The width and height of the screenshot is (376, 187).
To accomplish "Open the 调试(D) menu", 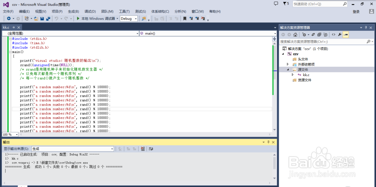I will click(90, 12).
